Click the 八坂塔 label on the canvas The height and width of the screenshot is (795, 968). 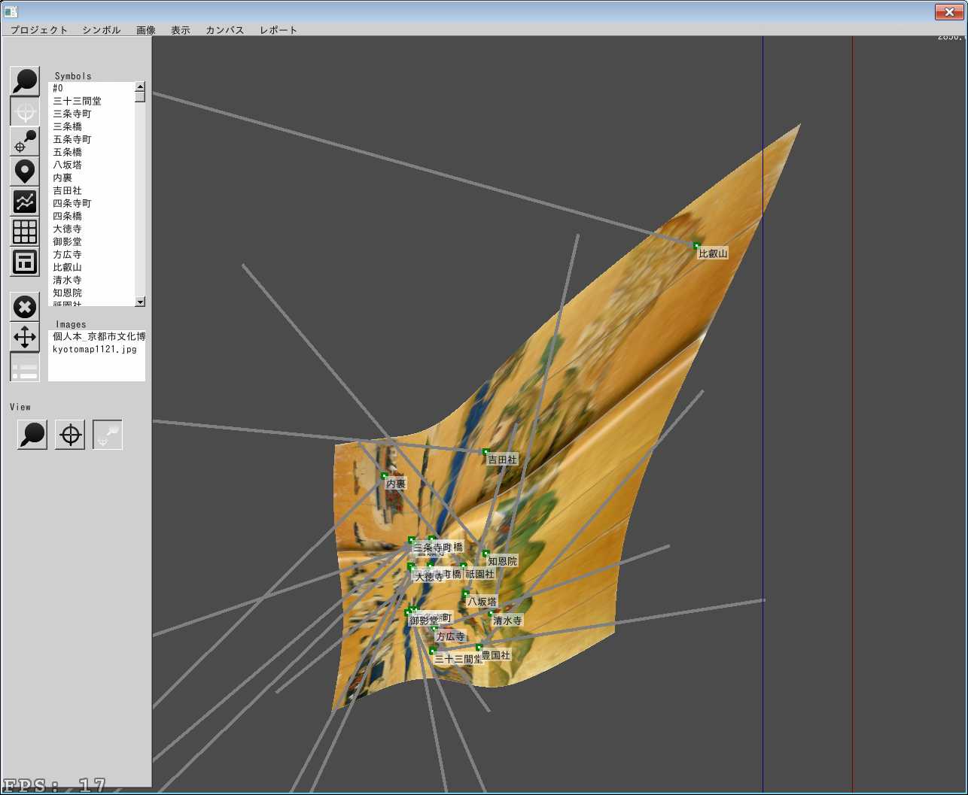pyautogui.click(x=482, y=602)
